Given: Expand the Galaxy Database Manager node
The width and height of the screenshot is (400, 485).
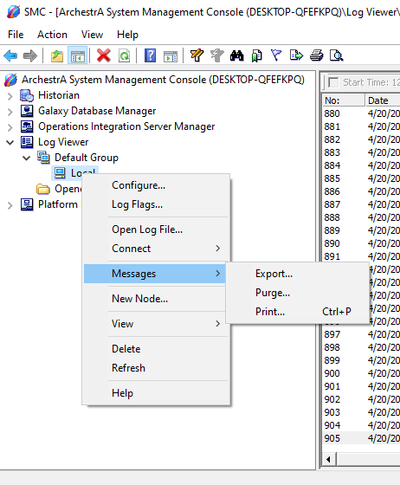Looking at the screenshot, I should point(10,112).
